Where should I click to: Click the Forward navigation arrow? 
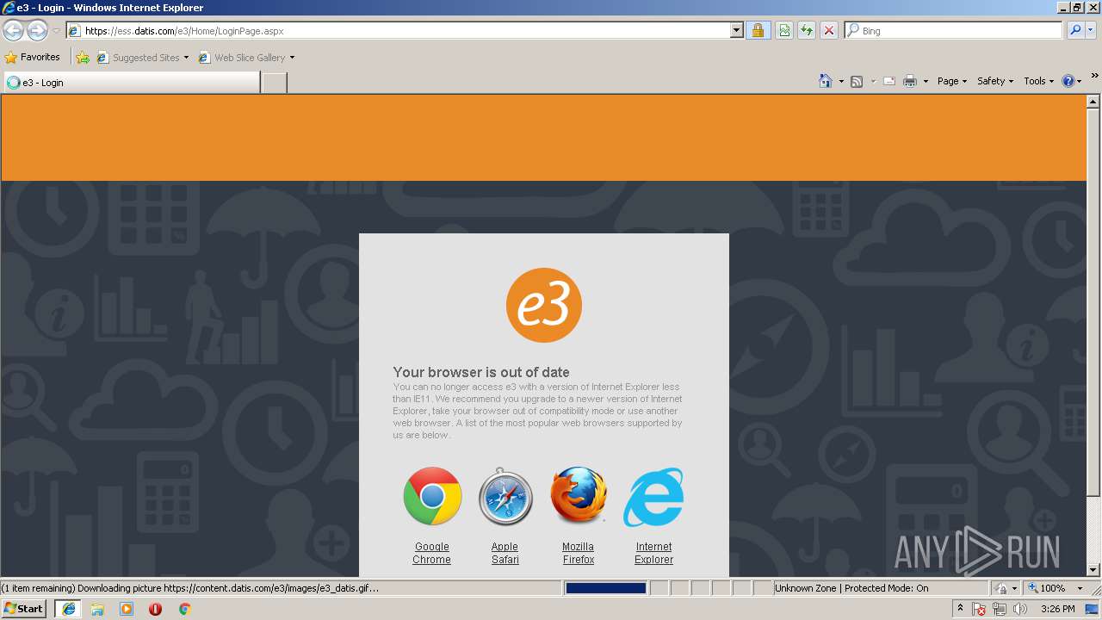37,31
